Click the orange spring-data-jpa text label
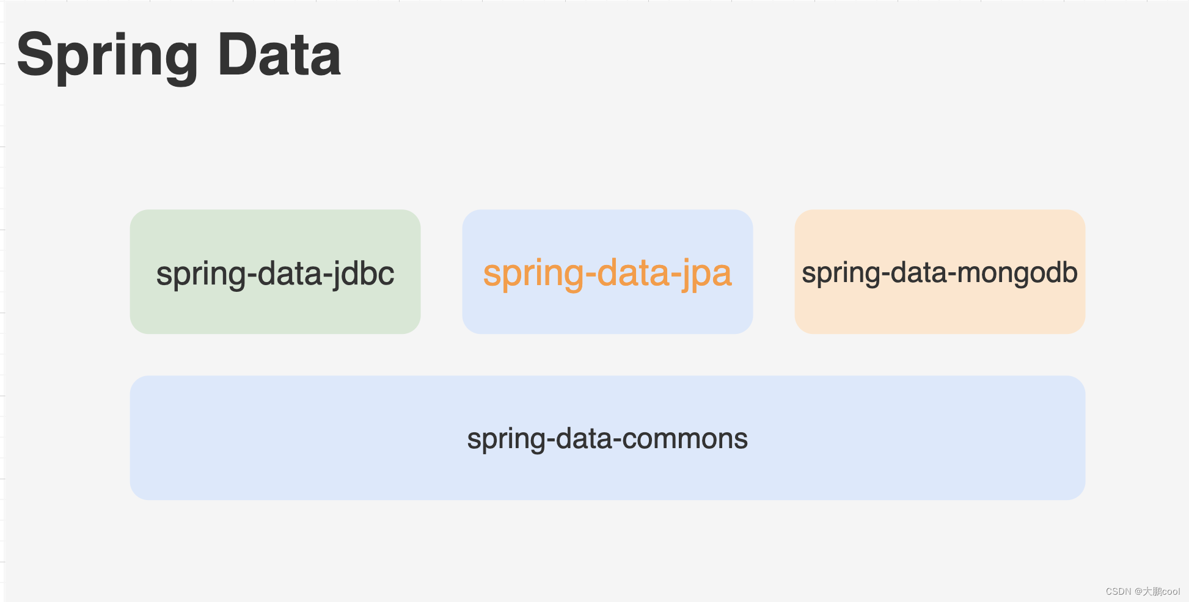 [x=607, y=273]
